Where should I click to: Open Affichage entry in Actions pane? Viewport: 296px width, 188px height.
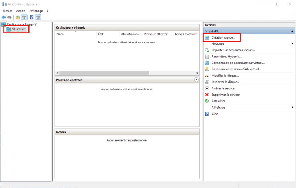pos(218,108)
